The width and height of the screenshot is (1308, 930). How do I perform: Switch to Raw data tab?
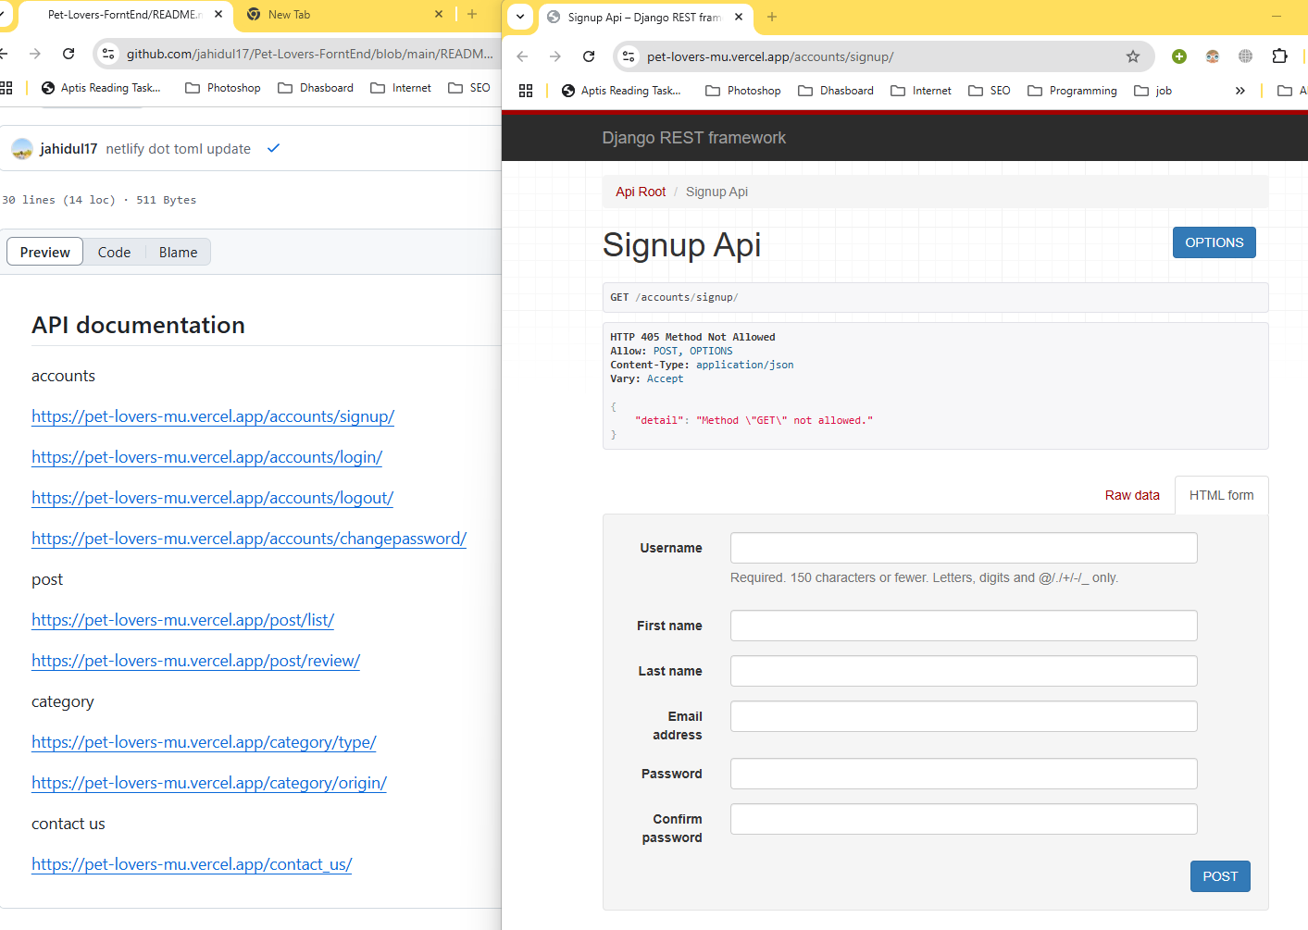click(1131, 495)
